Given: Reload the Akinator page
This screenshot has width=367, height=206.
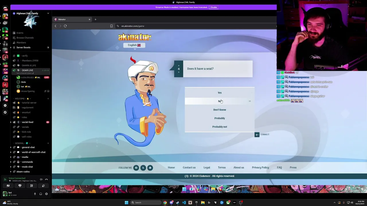Looking at the screenshot, I should pyautogui.click(x=65, y=26).
